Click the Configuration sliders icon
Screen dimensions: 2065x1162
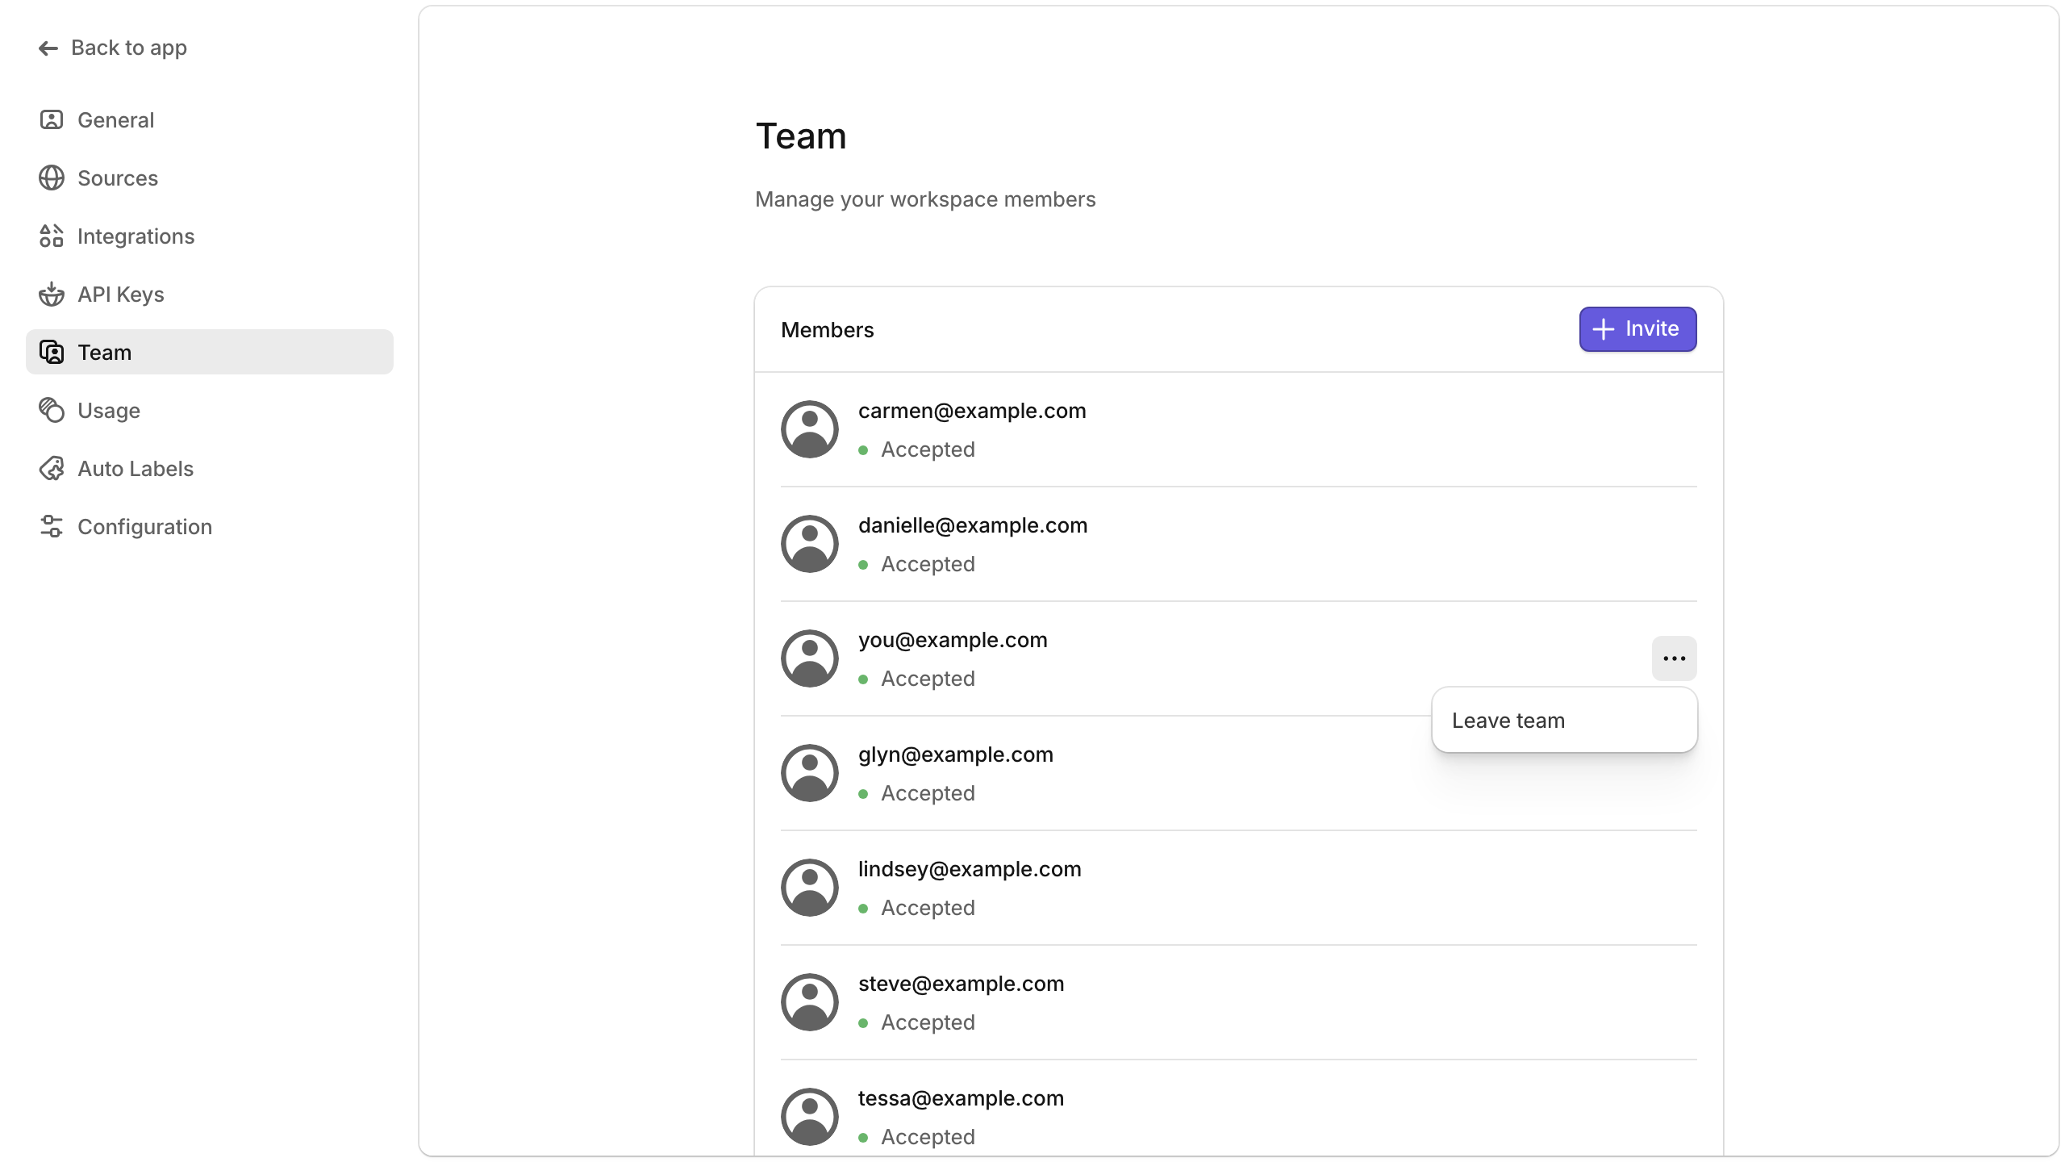click(x=51, y=526)
